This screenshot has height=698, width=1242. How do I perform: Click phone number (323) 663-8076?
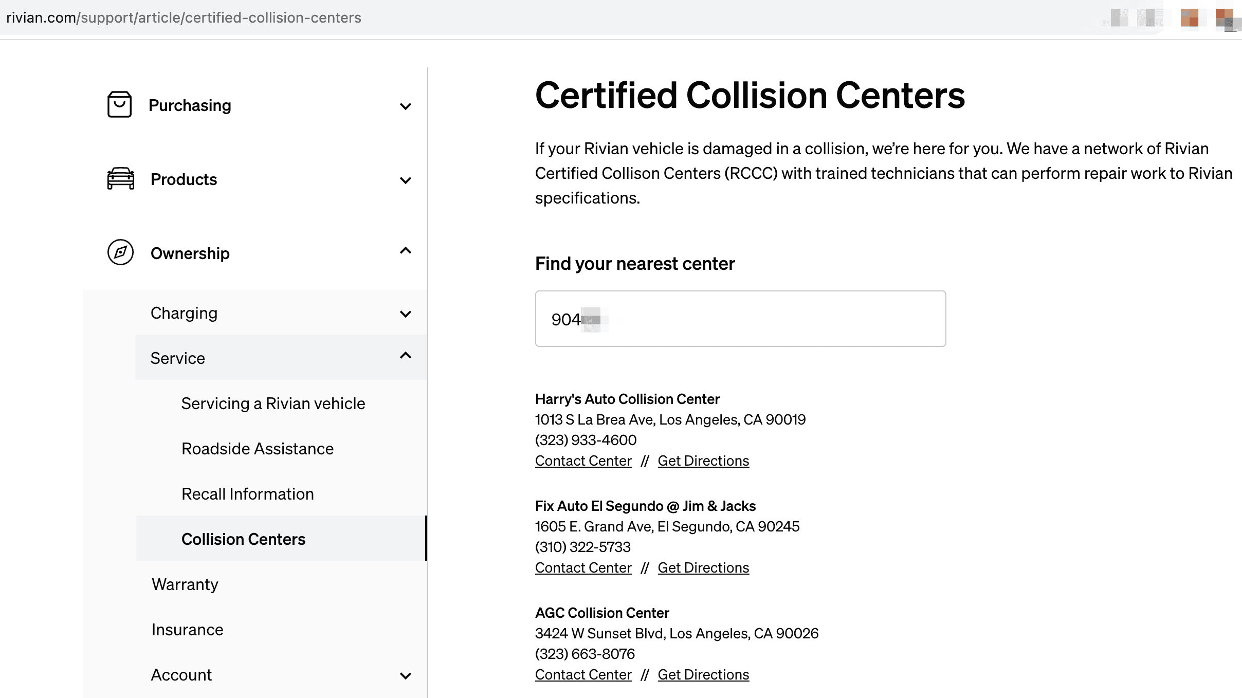[585, 654]
